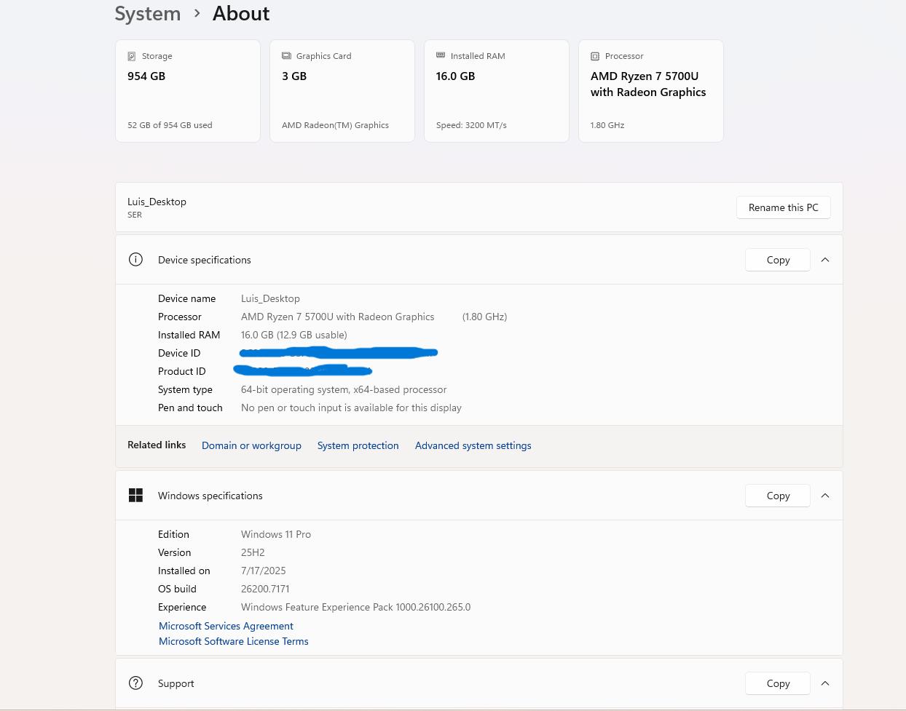Click the Windows logo icon
The image size is (906, 711).
[x=135, y=496]
